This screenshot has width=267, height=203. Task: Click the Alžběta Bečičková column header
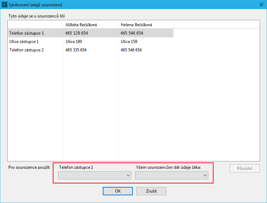coord(91,25)
